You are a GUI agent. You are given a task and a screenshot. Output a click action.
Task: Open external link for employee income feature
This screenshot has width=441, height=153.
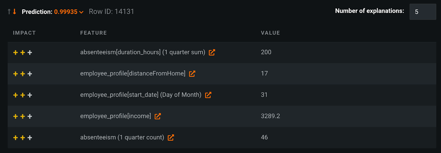[x=158, y=116]
